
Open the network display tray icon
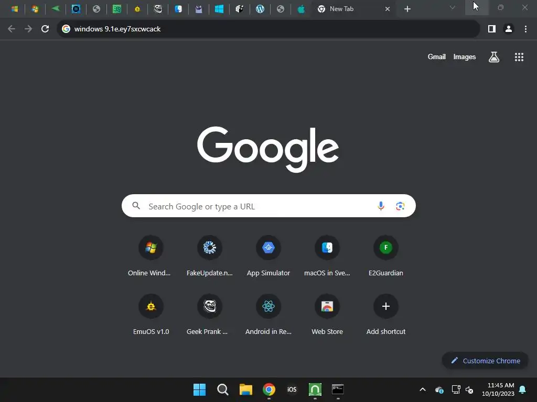456,389
